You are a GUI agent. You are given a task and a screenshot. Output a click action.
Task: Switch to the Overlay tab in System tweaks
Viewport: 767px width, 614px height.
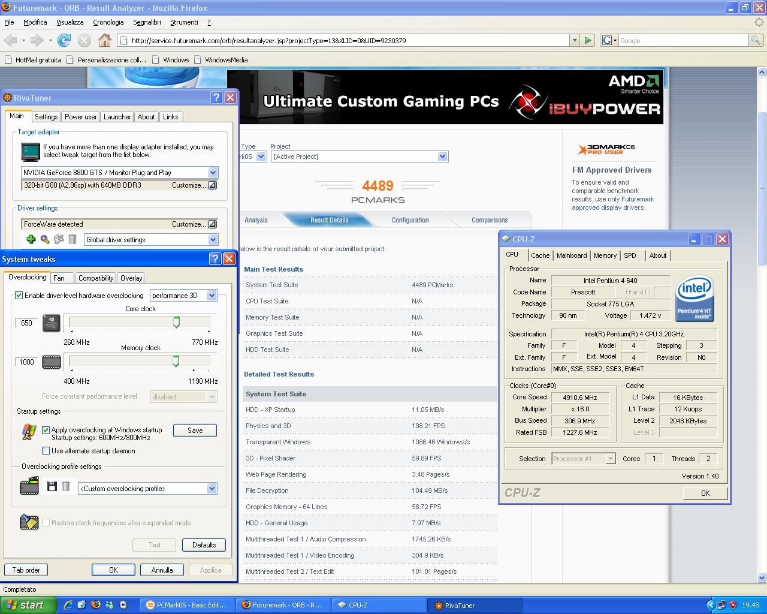[x=131, y=278]
